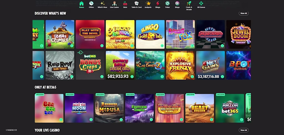
Task: Show info for Chests of Cai Shen 2
Action: [162, 77]
